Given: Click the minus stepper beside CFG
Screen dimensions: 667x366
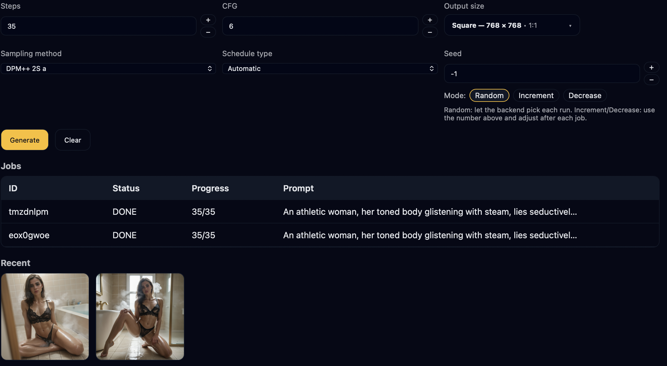Looking at the screenshot, I should tap(430, 32).
